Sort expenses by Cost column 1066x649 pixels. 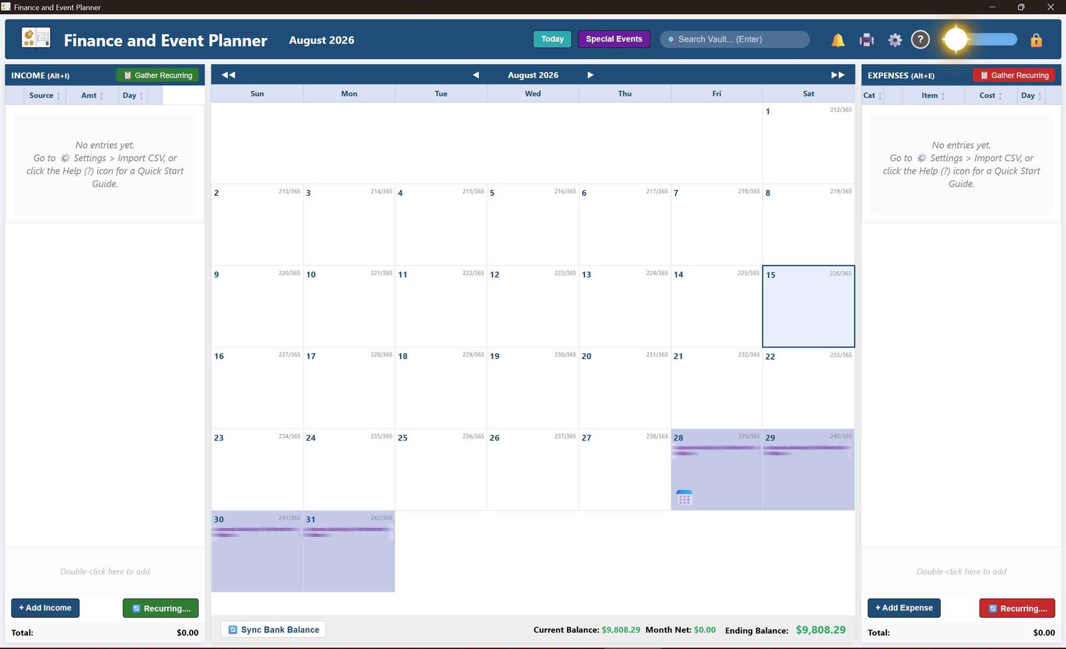coord(991,95)
